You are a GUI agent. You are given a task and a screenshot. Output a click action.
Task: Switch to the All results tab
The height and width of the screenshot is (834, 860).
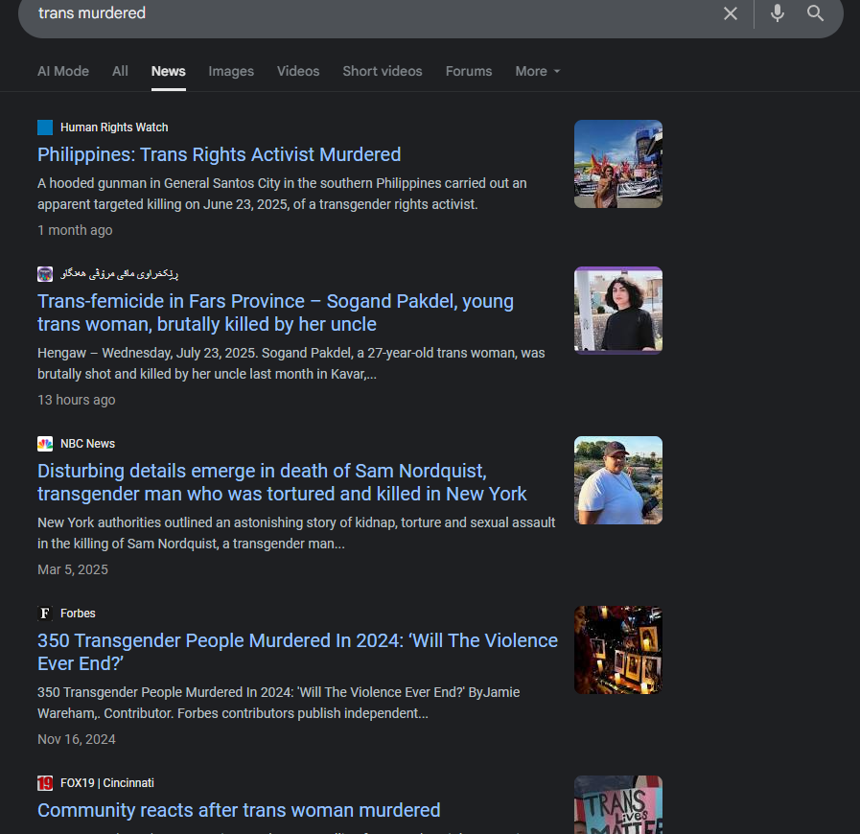tap(120, 71)
